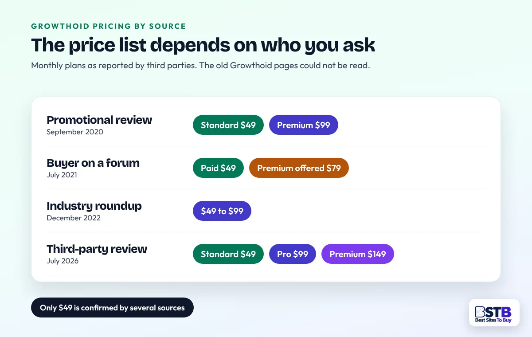Select the Buyer on a forum title
The width and height of the screenshot is (532, 337).
[93, 163]
